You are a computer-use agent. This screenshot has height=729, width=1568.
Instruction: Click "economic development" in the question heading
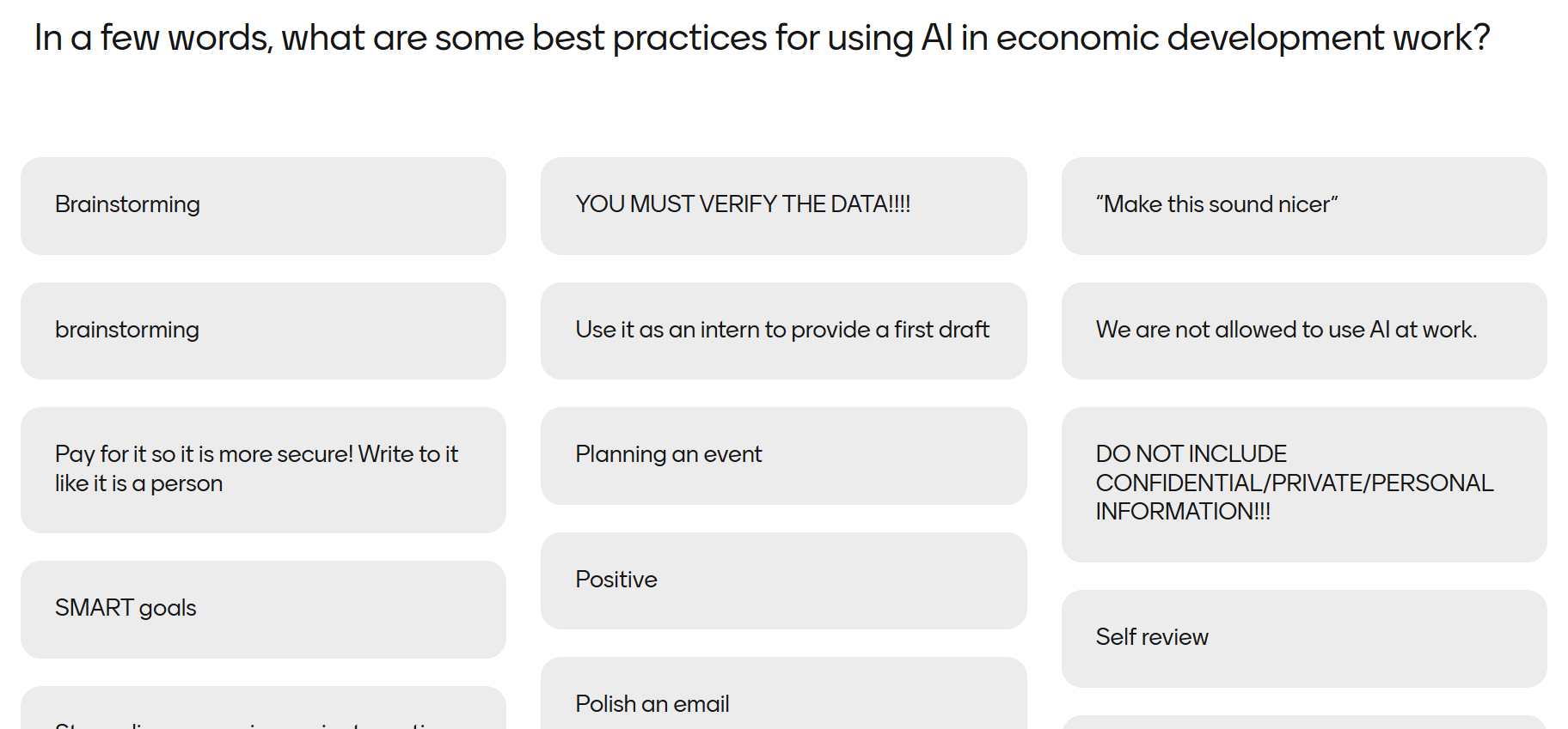(x=1190, y=39)
